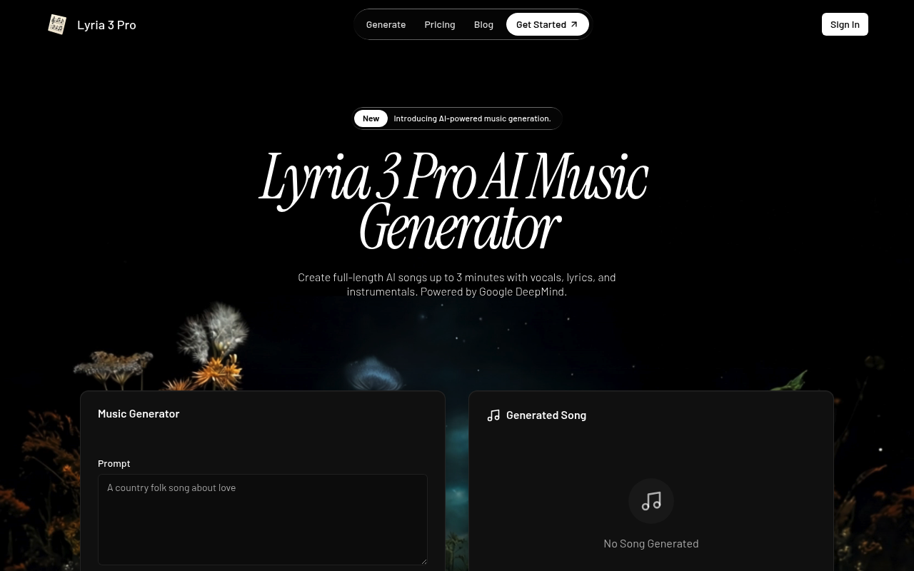Viewport: 914px width, 571px height.
Task: Click the Prompt field label
Action: (114, 463)
